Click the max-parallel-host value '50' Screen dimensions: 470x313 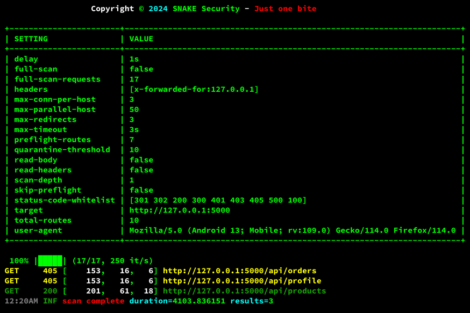point(134,110)
